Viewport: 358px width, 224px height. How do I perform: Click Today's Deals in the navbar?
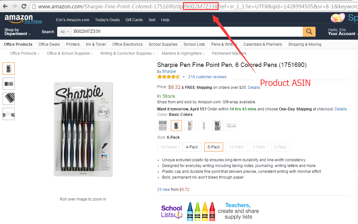[x=107, y=20]
